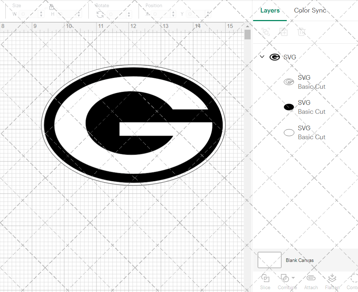Click the Duplicate icon in Layers panel
Image resolution: width=358 pixels, height=292 pixels.
[284, 32]
